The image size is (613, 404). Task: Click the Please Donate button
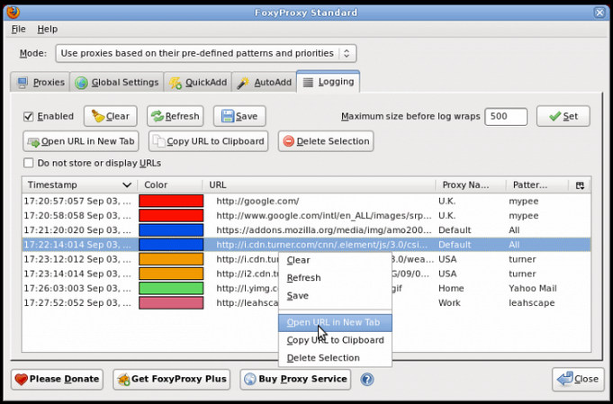coord(57,379)
